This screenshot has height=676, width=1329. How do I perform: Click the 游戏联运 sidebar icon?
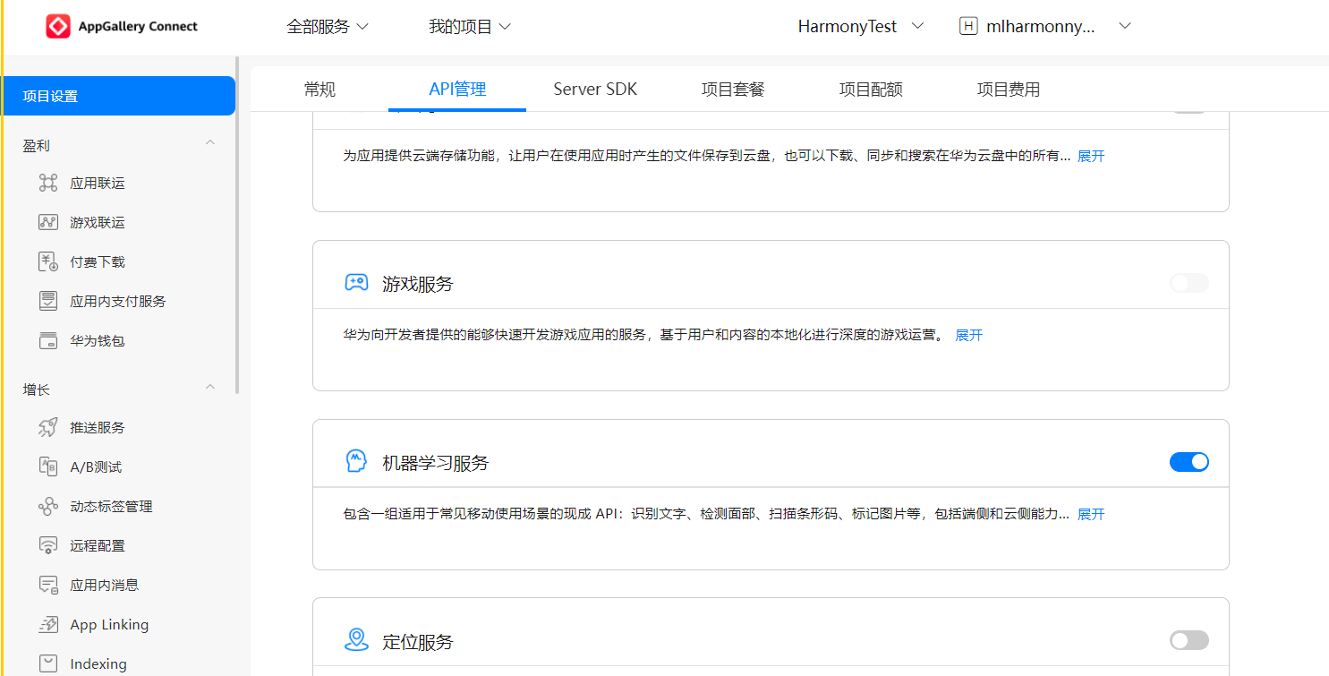[48, 223]
